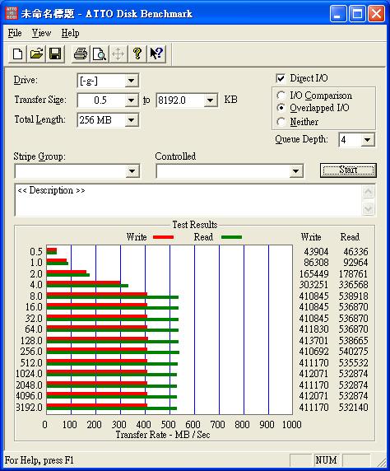Save results with the floppy disk icon

(x=55, y=54)
